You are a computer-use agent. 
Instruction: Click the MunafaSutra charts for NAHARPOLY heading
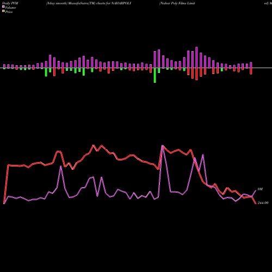[89, 3]
